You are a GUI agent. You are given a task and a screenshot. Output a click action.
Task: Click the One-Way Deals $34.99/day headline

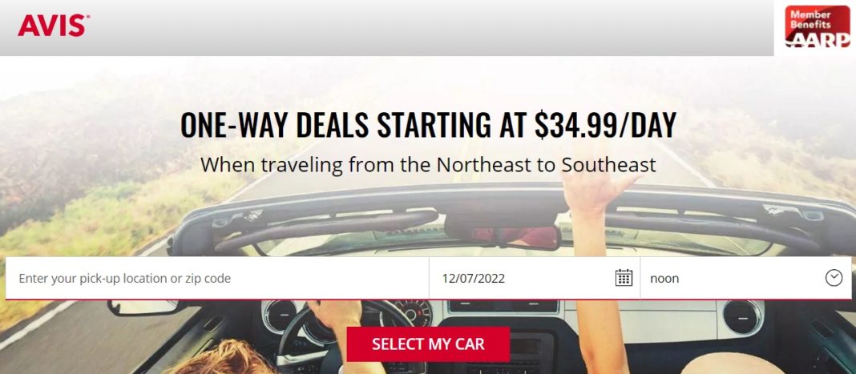428,125
